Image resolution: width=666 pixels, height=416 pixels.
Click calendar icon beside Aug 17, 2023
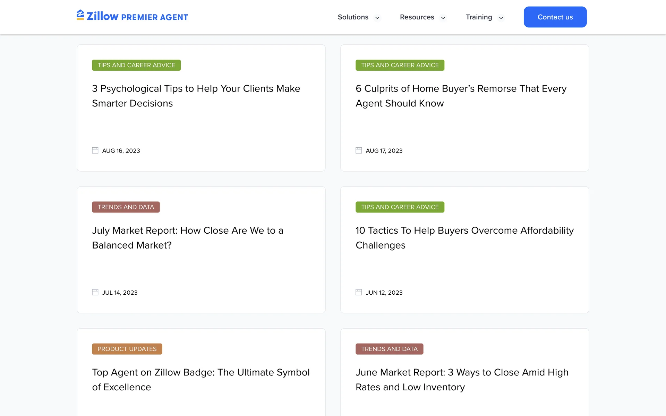(x=359, y=150)
